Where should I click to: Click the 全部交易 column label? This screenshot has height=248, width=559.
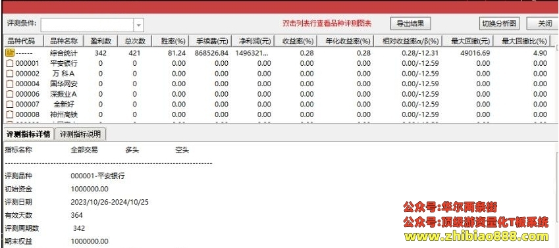(x=84, y=150)
